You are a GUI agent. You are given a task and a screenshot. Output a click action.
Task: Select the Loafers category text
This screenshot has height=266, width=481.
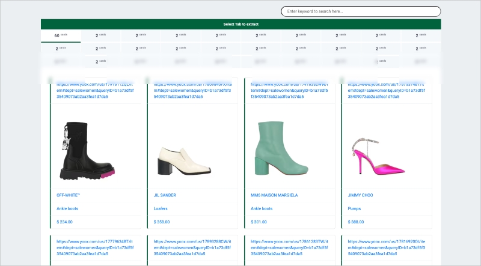pos(162,208)
